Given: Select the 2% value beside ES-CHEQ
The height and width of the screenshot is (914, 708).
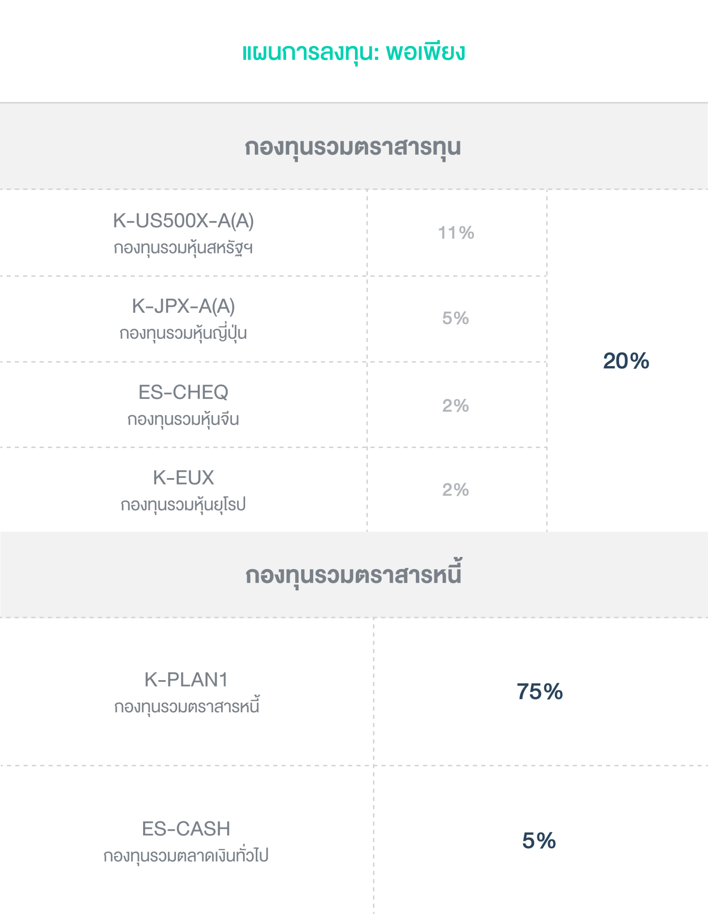Looking at the screenshot, I should coord(455,406).
